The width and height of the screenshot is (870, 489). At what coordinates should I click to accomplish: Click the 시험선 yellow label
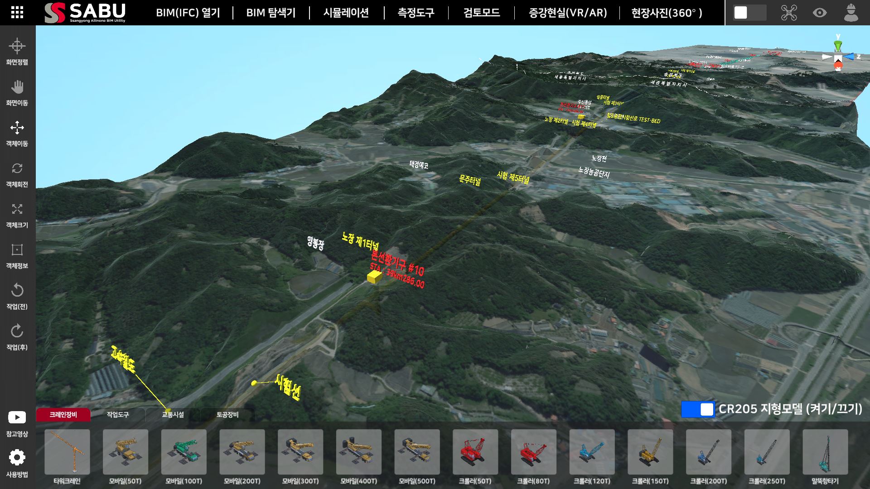(287, 387)
